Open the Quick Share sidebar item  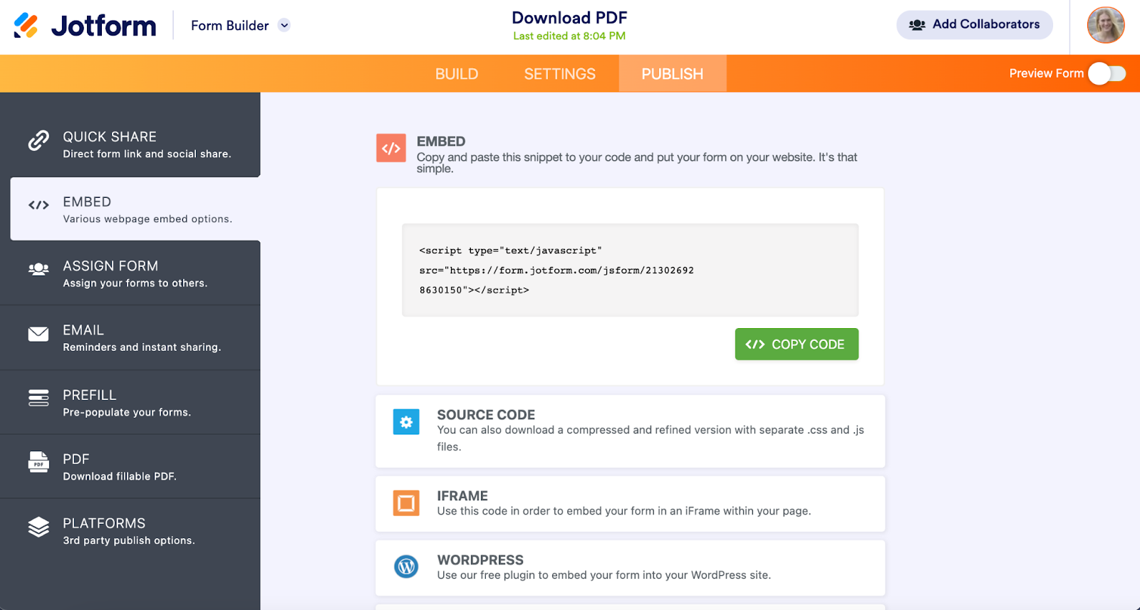pos(130,144)
